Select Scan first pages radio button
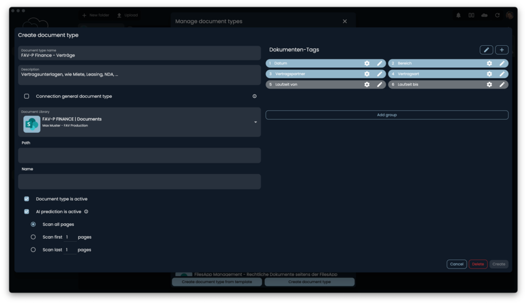527x304 pixels. click(x=33, y=237)
